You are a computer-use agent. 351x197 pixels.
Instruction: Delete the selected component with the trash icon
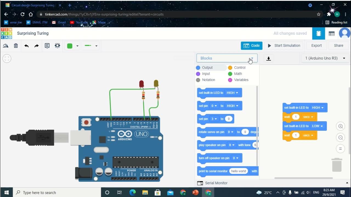point(16,46)
